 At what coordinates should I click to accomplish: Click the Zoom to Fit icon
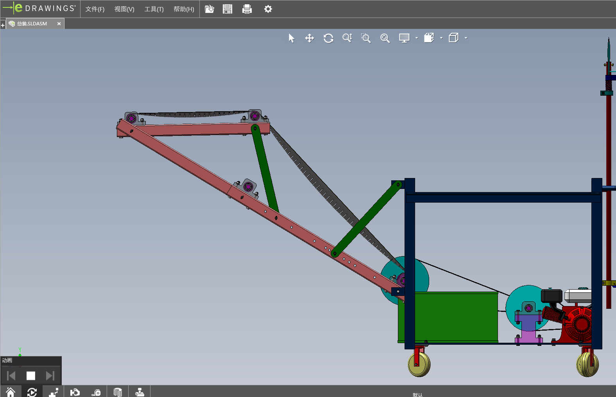click(x=385, y=38)
